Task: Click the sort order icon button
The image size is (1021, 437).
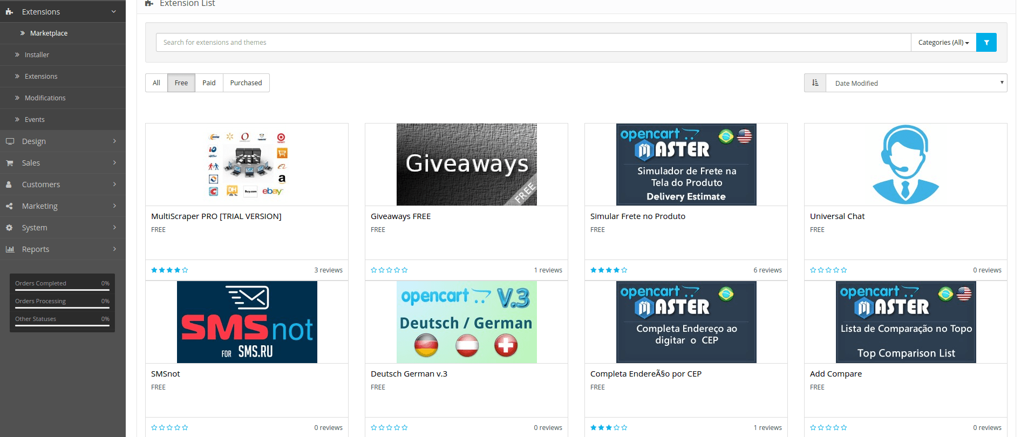Action: (x=815, y=83)
